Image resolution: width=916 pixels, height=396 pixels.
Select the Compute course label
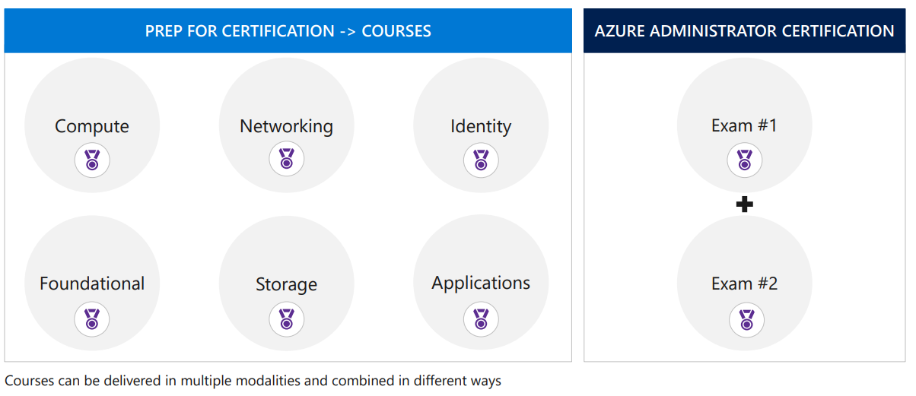coord(92,126)
